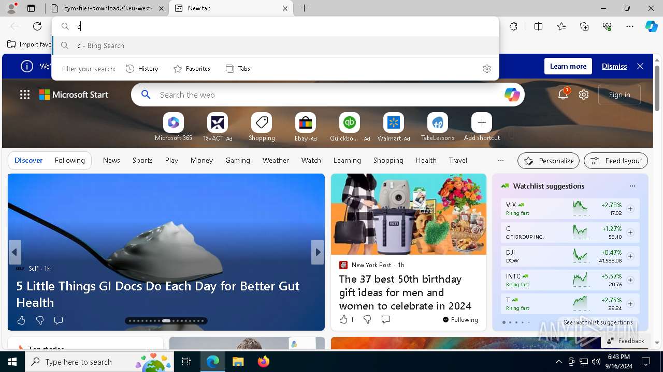The width and height of the screenshot is (663, 372).
Task: Open 37 best 50th birthday gifts article
Action: 405,292
